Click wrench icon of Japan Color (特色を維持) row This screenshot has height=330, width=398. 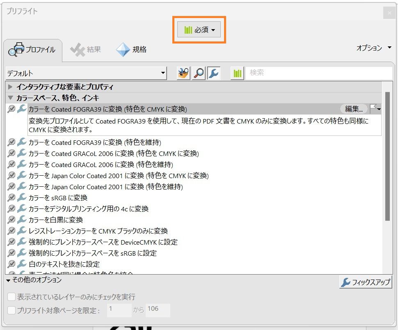pos(22,186)
